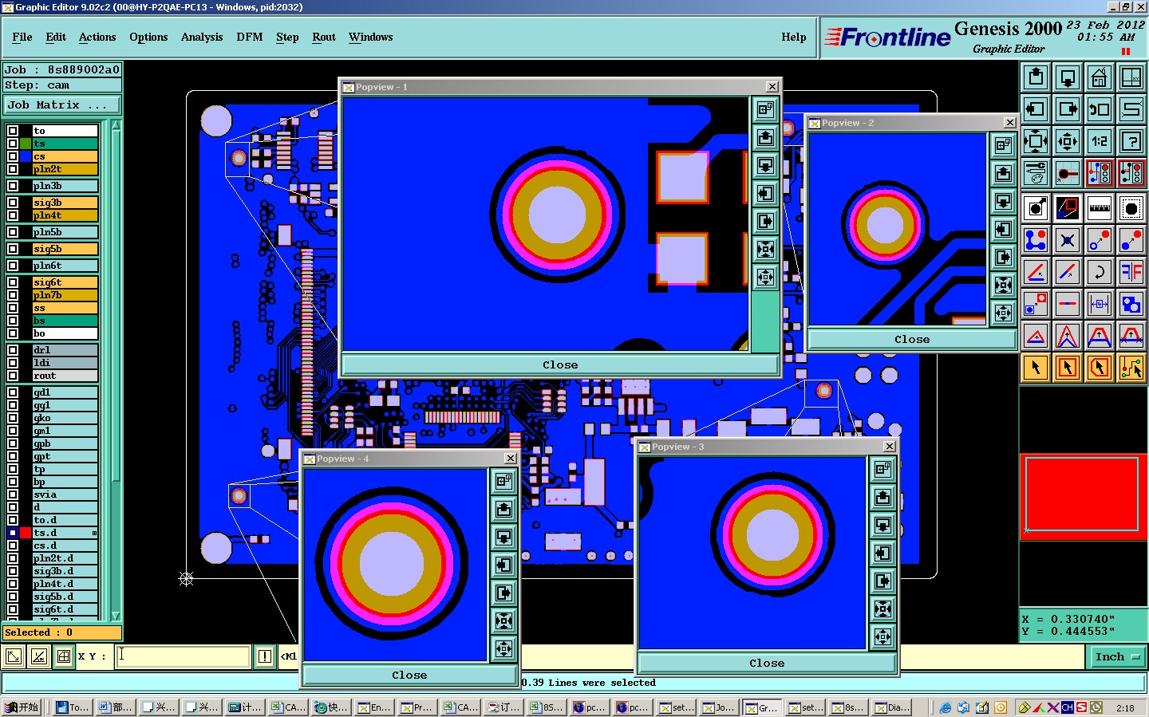
Task: Toggle the checkbox for layer 'gko'
Action: point(13,418)
